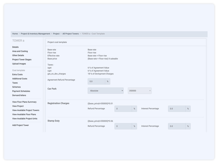The image size is (218, 163).
Task: Select Cost template sidebar item
Action: [x=19, y=70]
